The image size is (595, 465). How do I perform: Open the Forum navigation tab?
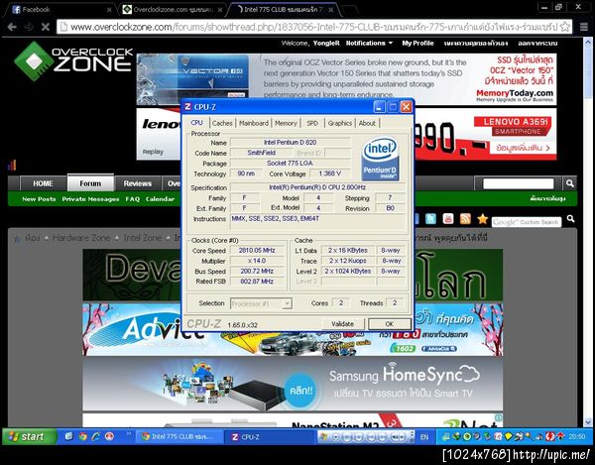tap(90, 183)
